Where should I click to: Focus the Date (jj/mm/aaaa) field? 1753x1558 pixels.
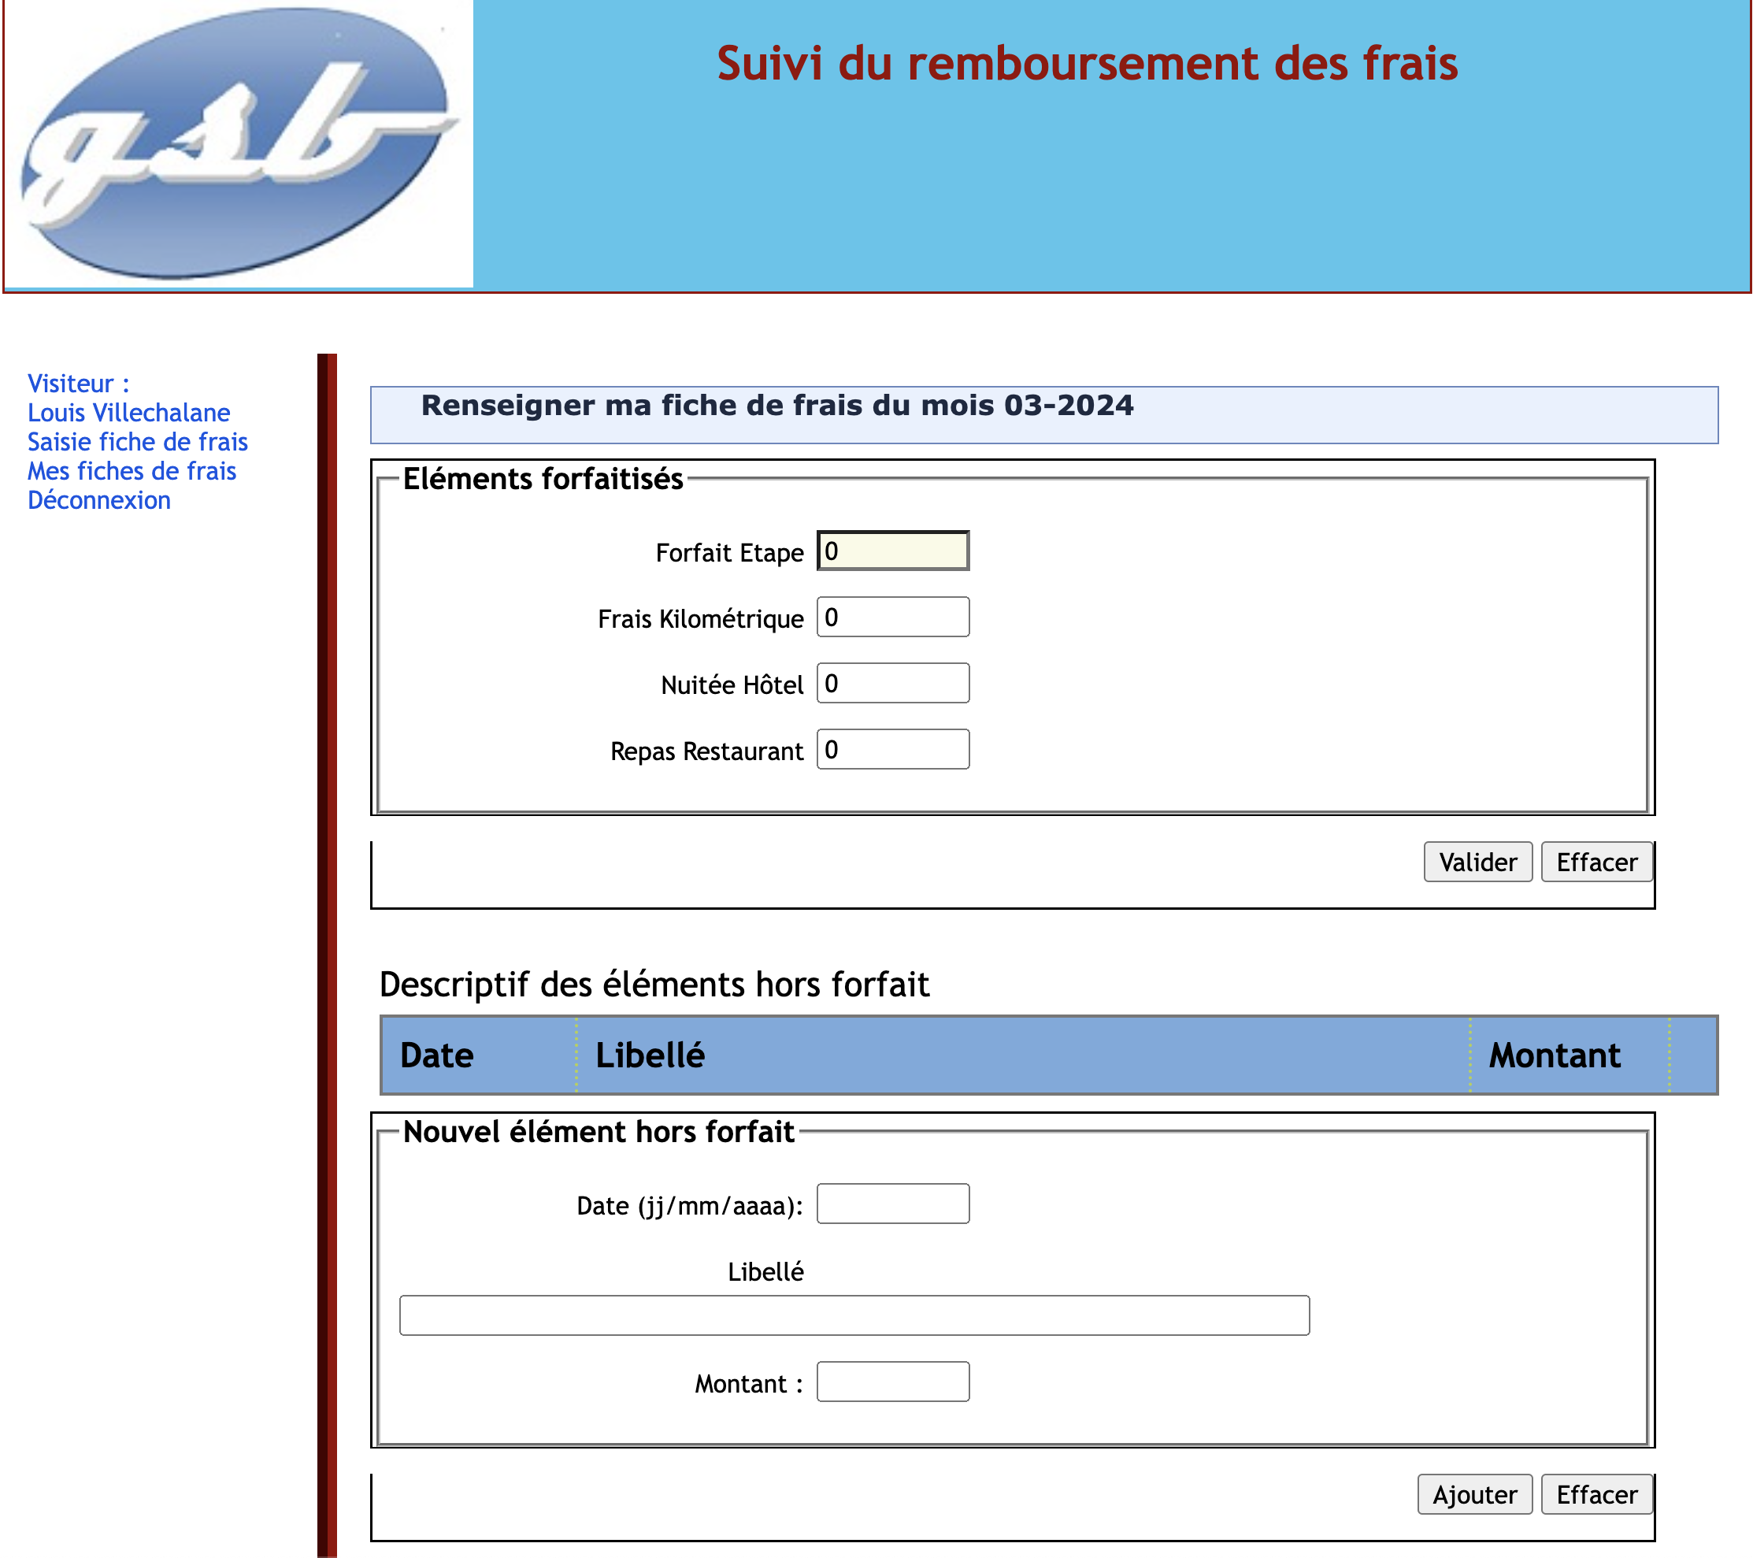click(892, 1204)
